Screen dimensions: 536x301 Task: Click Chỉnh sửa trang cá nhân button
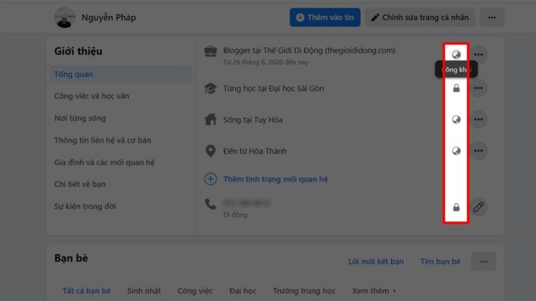click(x=420, y=17)
